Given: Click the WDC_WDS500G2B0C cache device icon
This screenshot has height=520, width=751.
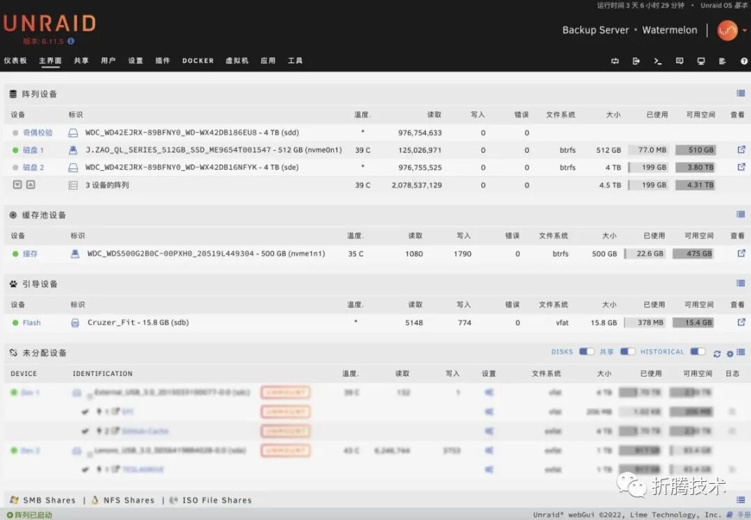Looking at the screenshot, I should point(74,254).
